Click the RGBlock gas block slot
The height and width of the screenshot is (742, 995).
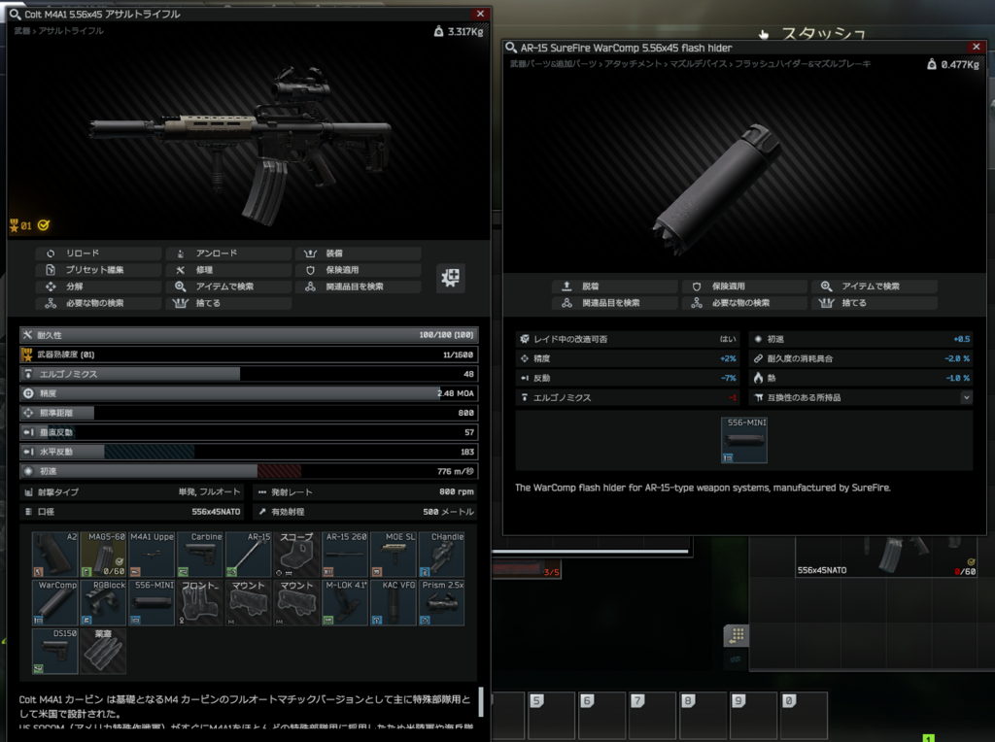pyautogui.click(x=103, y=603)
